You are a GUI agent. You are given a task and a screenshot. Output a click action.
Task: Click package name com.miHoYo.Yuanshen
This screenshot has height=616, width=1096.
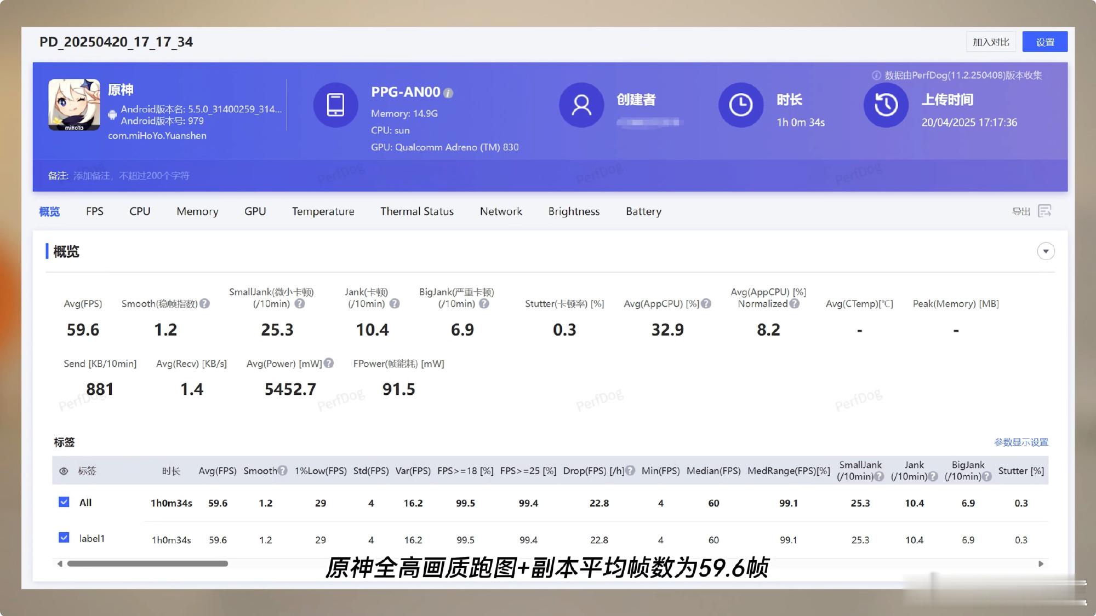[157, 136]
